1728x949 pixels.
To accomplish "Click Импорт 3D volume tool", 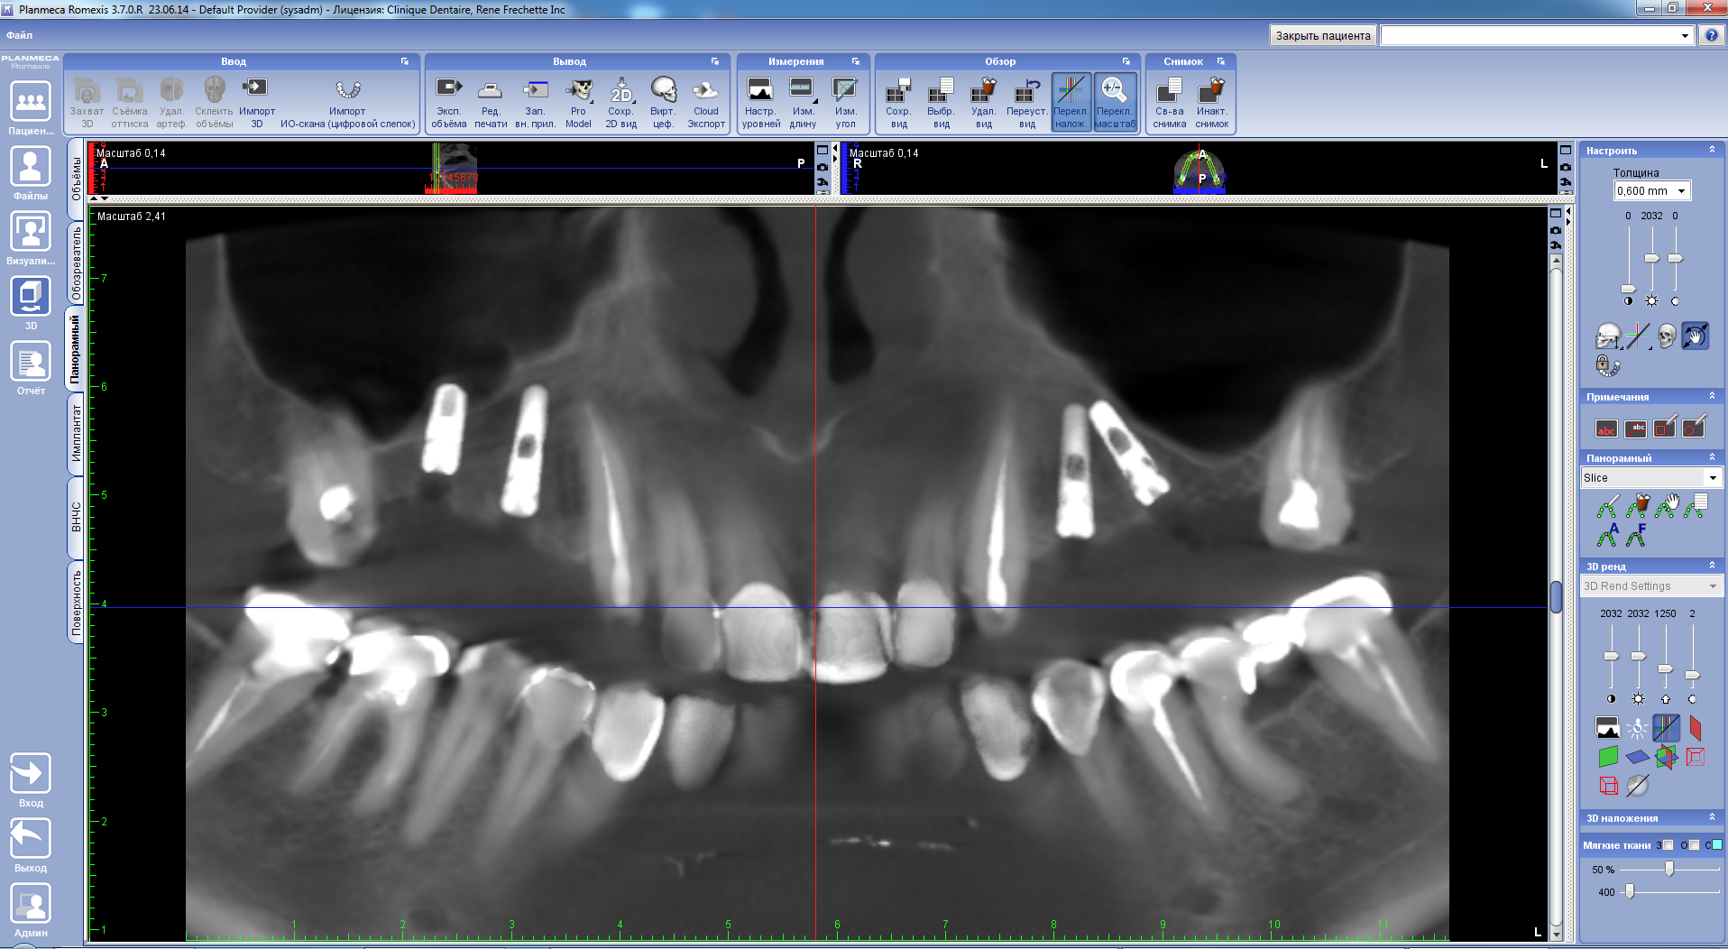I will 256,102.
